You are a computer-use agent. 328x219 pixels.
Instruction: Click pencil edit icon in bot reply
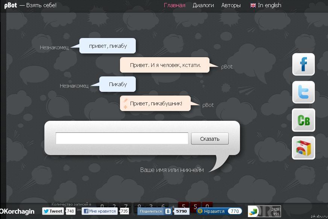[125, 100]
